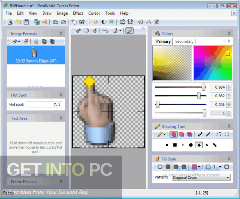Image resolution: width=240 pixels, height=199 pixels.
Task: Select the last rounded square outline option
Action: pyautogui.click(x=226, y=167)
